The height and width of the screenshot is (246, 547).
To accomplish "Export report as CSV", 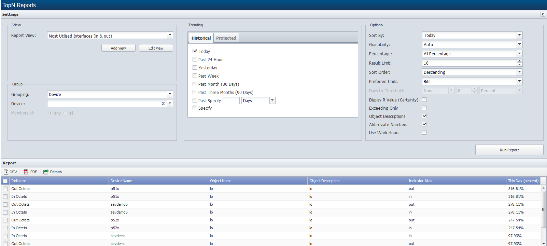I will coord(10,172).
